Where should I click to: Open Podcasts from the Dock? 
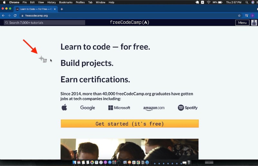point(105,162)
